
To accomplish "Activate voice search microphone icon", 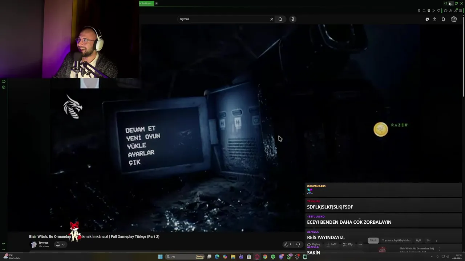I will [x=293, y=19].
